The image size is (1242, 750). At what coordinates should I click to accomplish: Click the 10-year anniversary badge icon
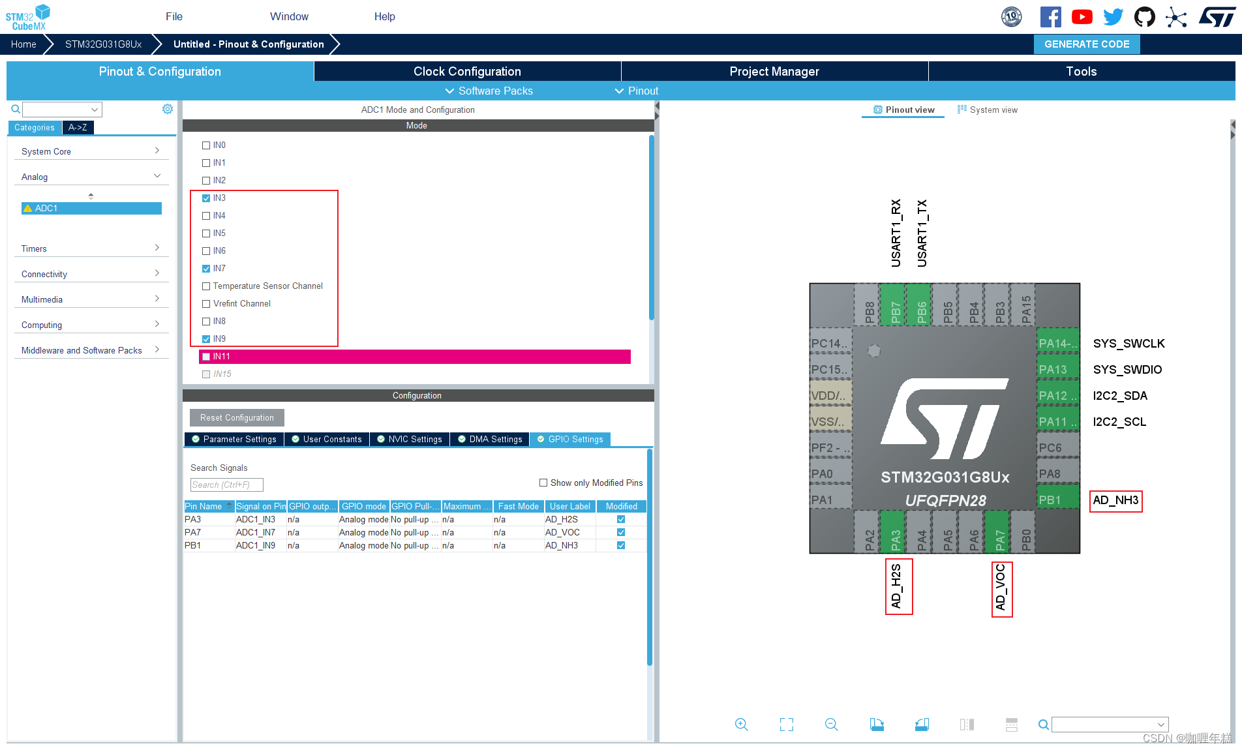[x=1012, y=17]
